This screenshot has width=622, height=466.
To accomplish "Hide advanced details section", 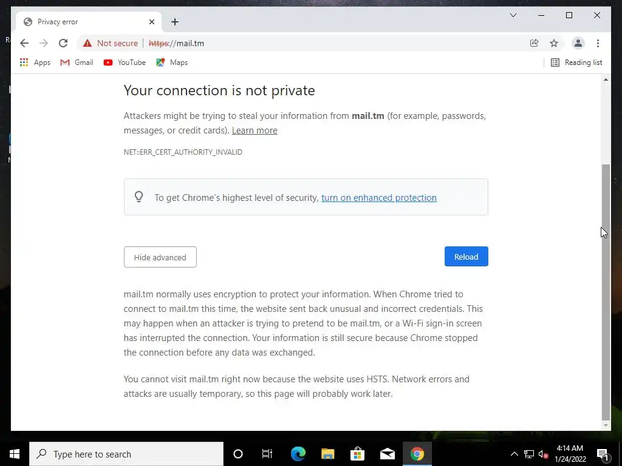I will [160, 257].
